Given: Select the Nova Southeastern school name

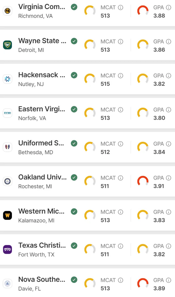Looking at the screenshot, I should (42, 279).
